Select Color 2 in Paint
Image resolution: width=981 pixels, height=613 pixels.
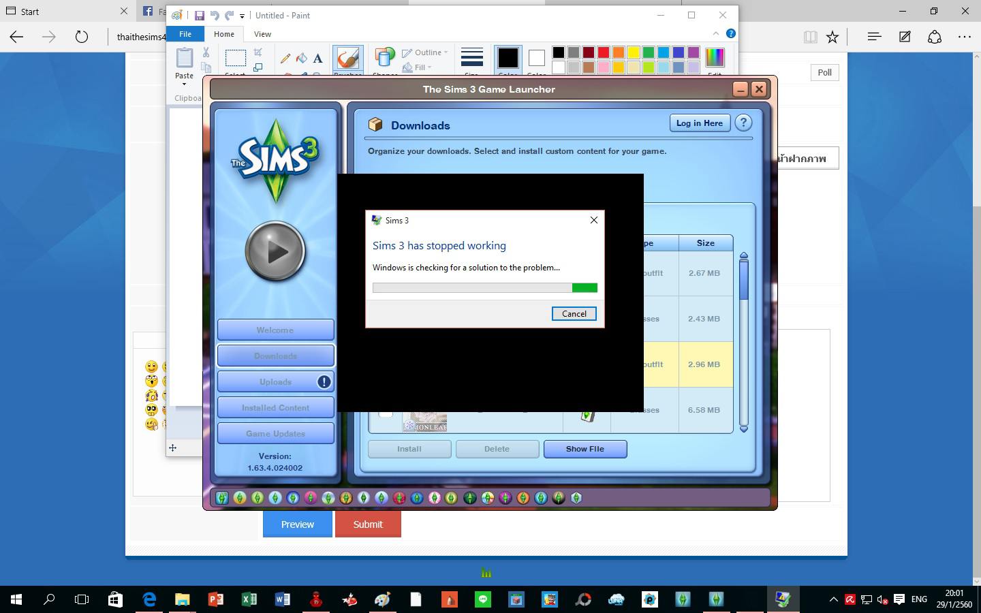click(537, 59)
